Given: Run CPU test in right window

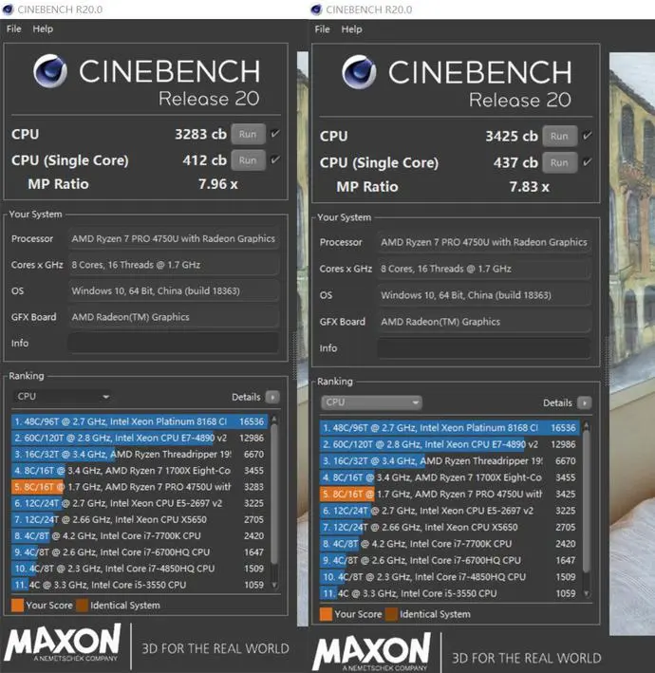Looking at the screenshot, I should (x=559, y=136).
